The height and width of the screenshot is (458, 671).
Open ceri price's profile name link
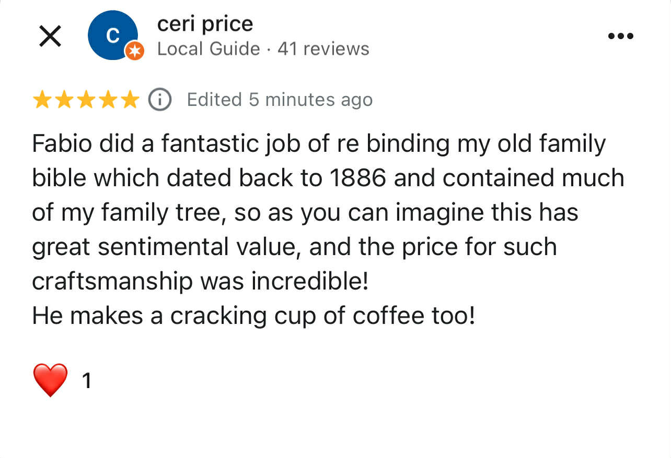pyautogui.click(x=205, y=23)
